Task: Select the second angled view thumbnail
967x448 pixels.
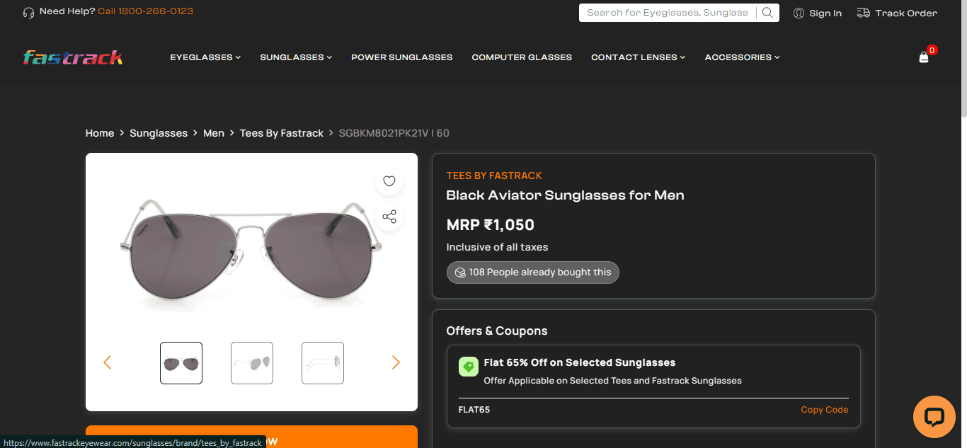Action: coord(252,363)
